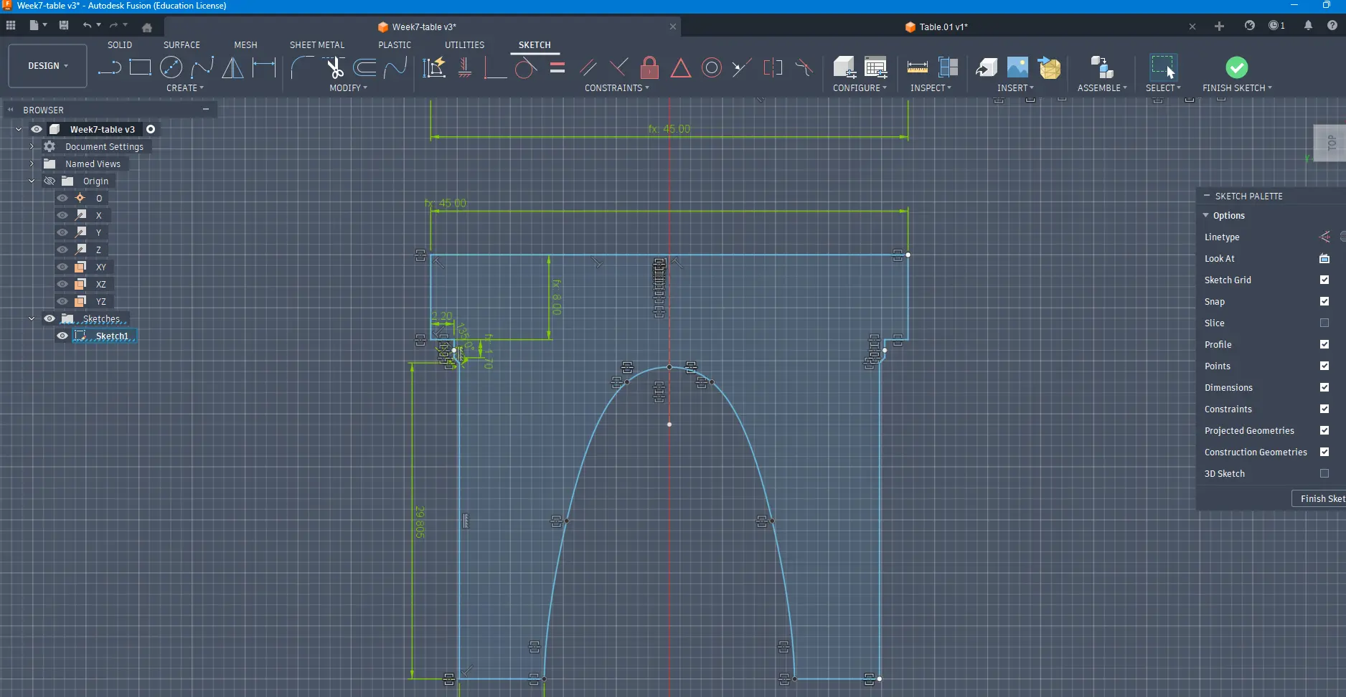1346x697 pixels.
Task: Uncheck the Sketch Grid checkbox
Action: (1324, 280)
